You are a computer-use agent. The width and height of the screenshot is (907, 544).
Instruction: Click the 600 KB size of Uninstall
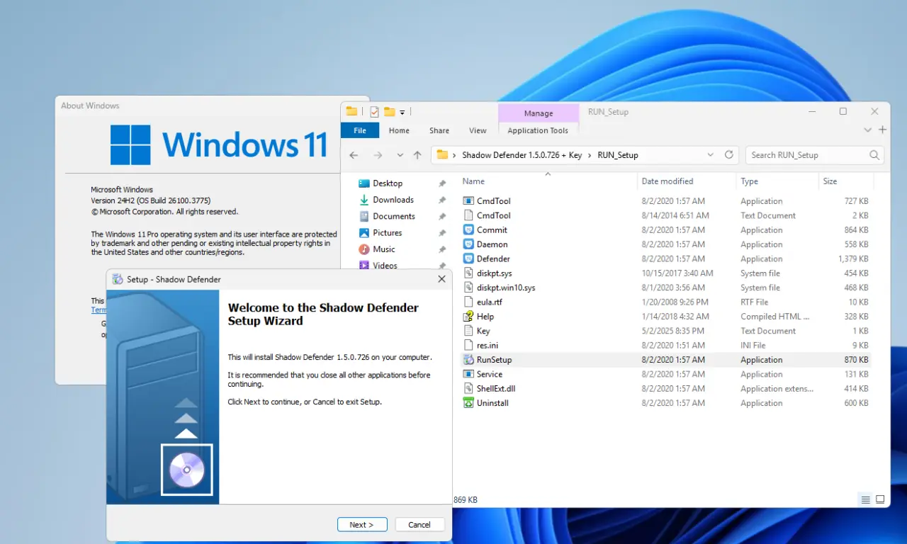856,403
